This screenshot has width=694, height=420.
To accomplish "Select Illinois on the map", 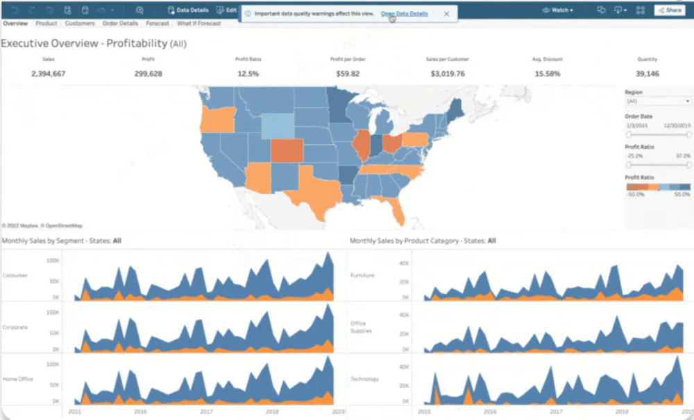I will [x=362, y=145].
